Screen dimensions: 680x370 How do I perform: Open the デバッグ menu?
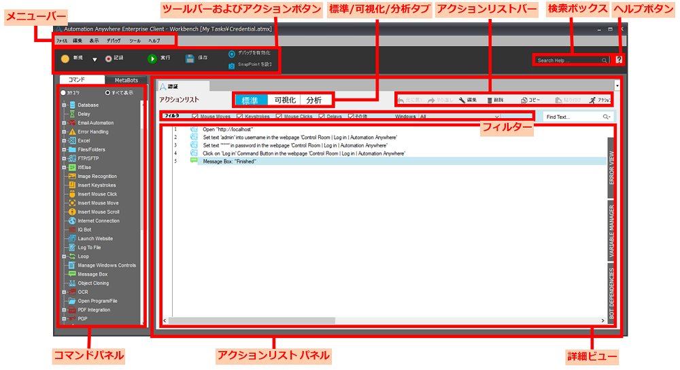(114, 41)
